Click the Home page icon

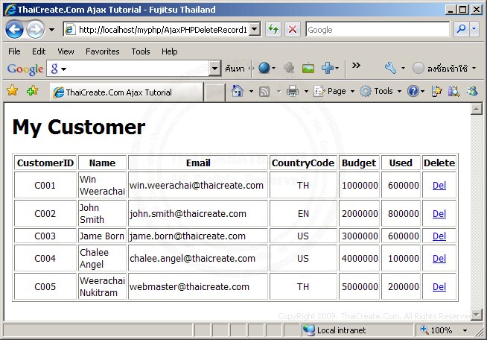238,91
